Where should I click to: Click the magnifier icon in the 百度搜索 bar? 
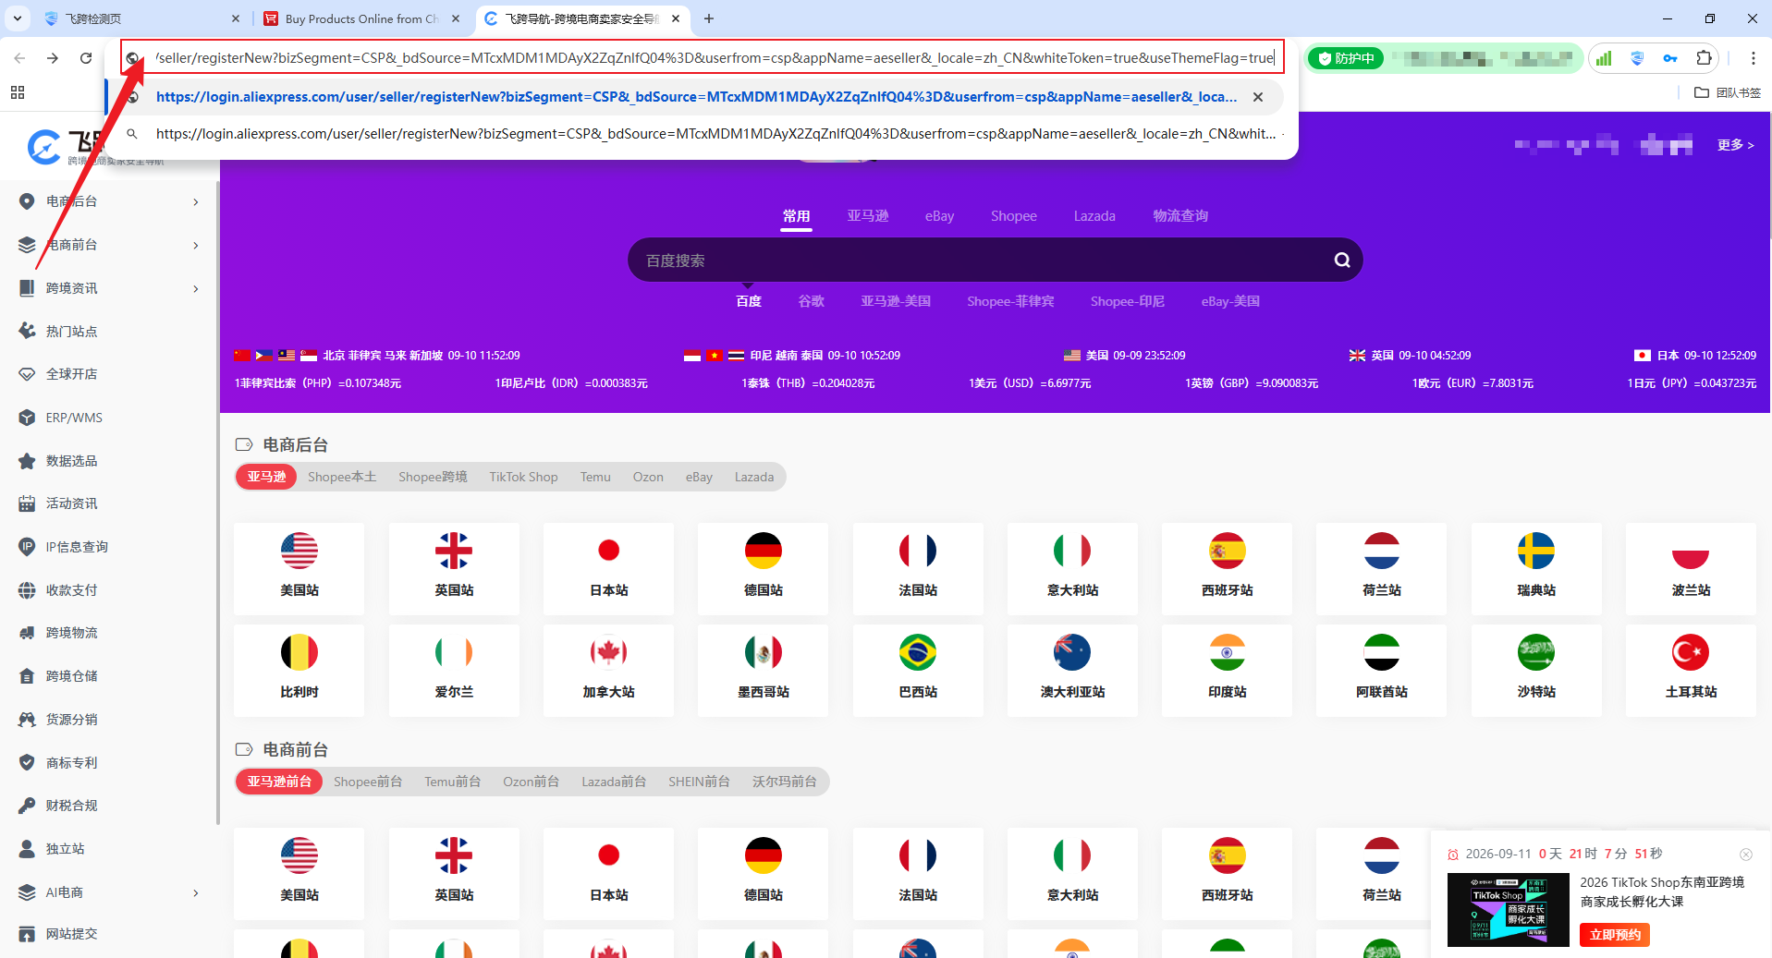coord(1342,261)
